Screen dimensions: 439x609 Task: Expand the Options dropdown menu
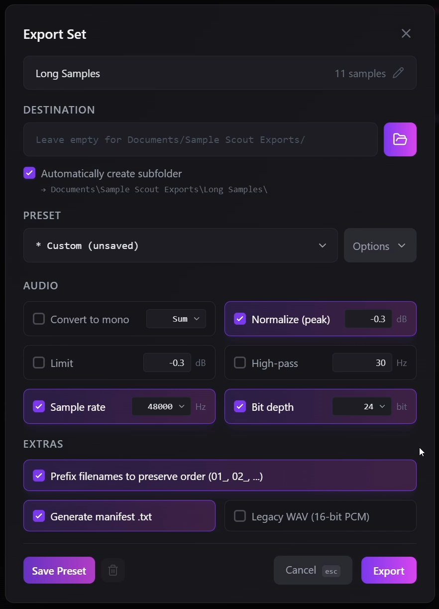380,245
